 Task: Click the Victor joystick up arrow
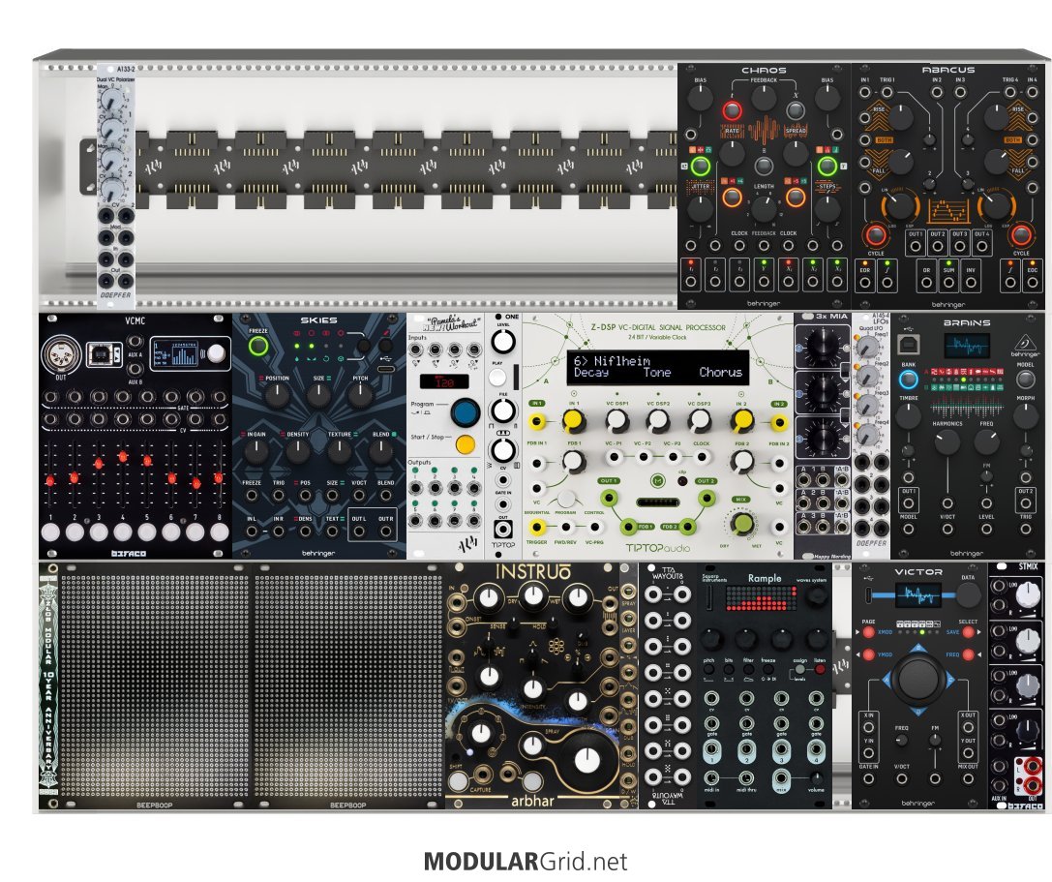click(x=918, y=649)
